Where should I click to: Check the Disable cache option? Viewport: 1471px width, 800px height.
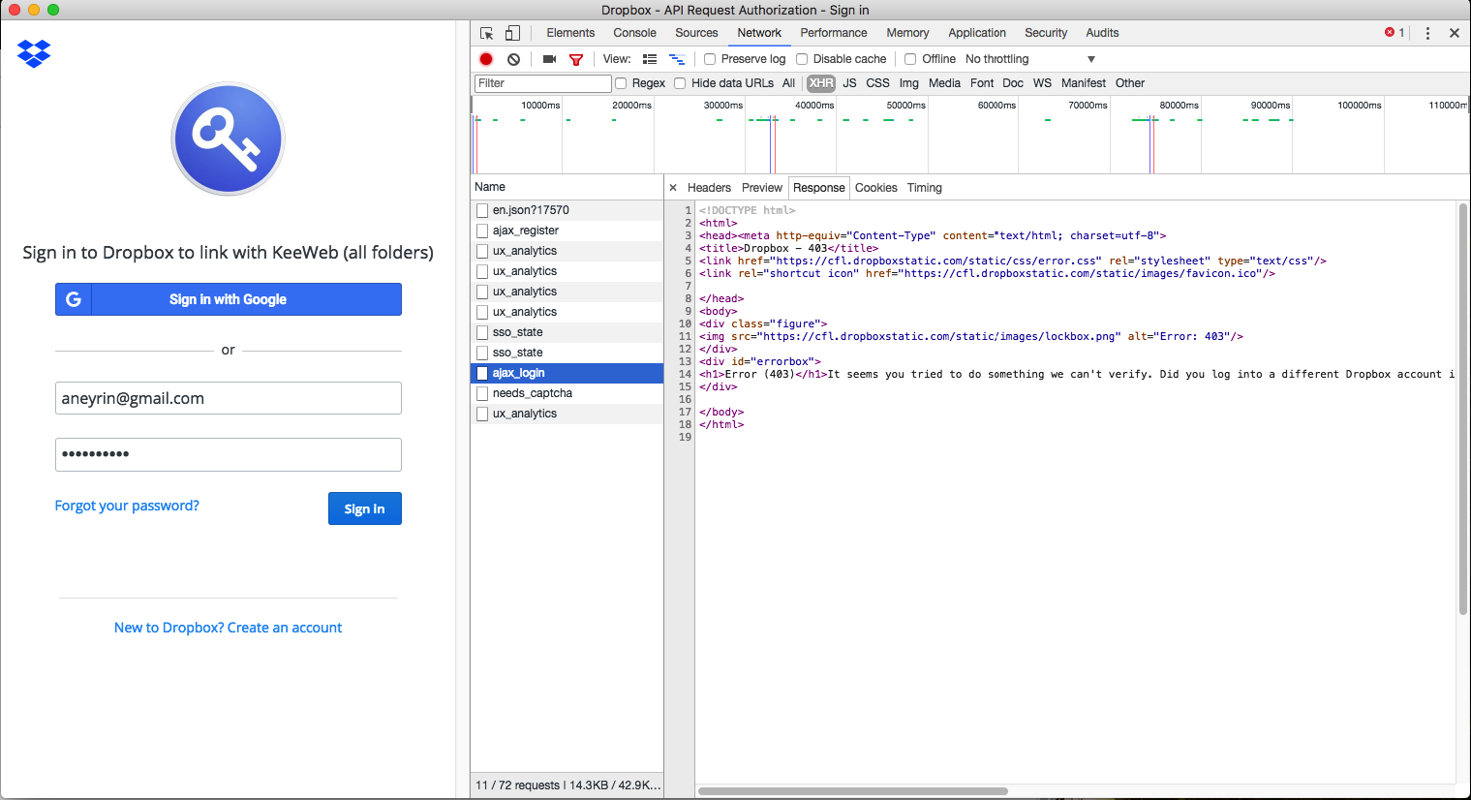pos(802,59)
